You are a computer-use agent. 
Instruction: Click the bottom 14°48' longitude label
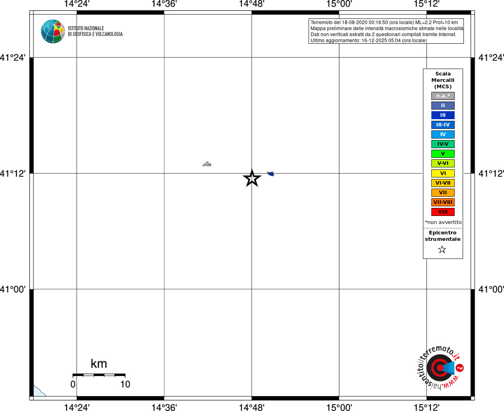click(x=252, y=407)
